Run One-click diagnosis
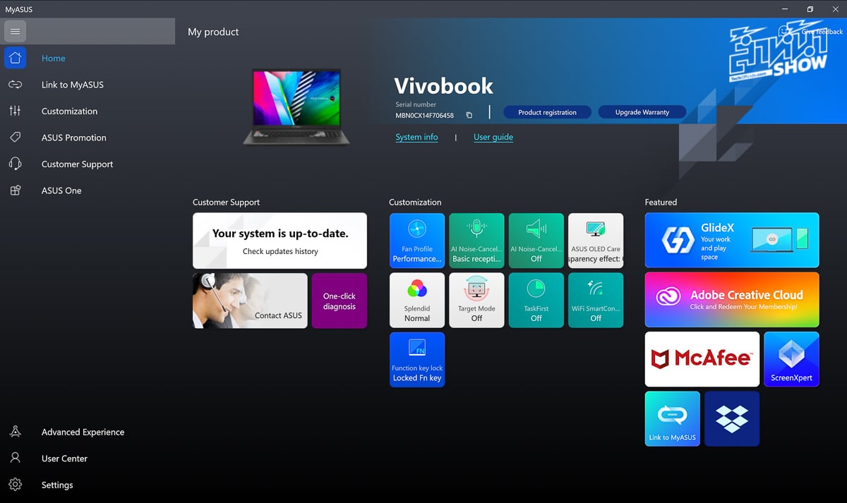This screenshot has width=847, height=503. coord(340,301)
